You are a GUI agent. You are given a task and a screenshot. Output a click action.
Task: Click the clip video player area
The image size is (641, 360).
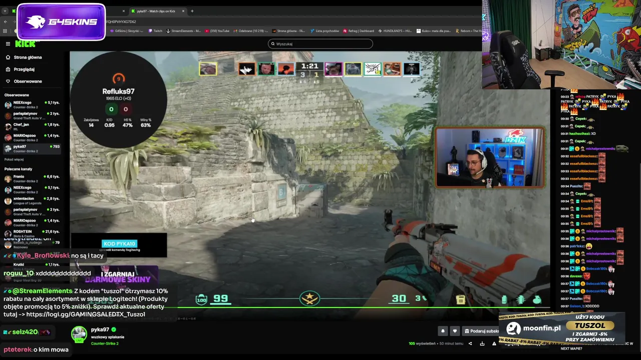click(310, 185)
